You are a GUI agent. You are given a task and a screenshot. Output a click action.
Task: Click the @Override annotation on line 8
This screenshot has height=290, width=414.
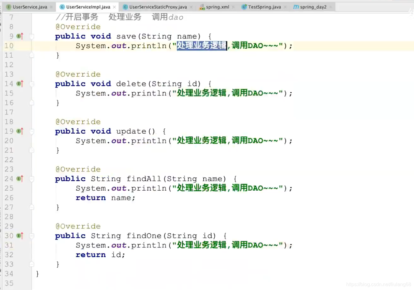point(78,27)
